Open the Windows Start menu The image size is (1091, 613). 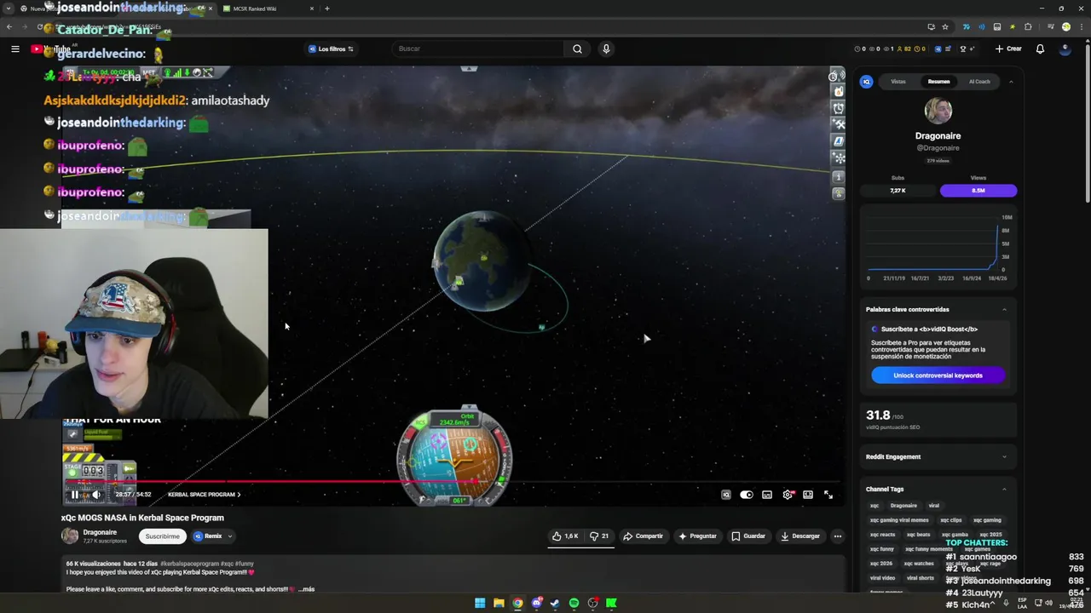[x=480, y=603]
